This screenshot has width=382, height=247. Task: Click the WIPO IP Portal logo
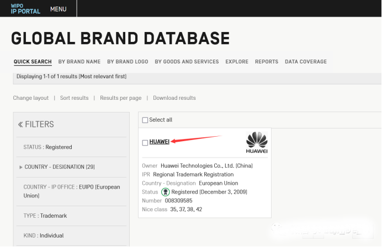point(25,9)
